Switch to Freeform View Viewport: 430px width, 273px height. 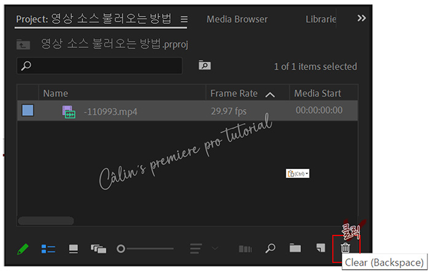(98, 249)
